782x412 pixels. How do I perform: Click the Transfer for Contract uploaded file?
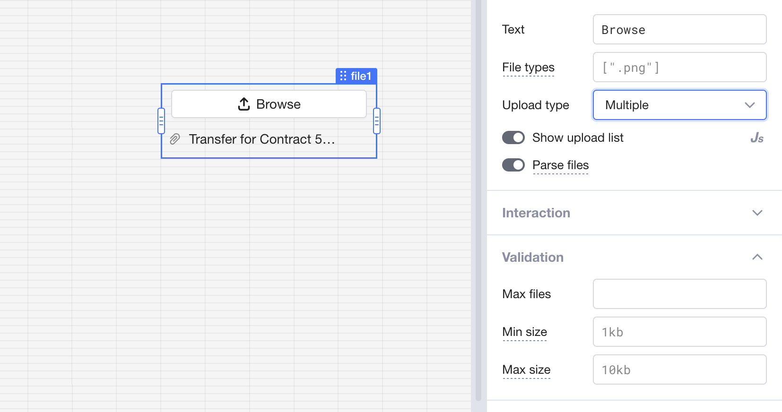pyautogui.click(x=261, y=139)
